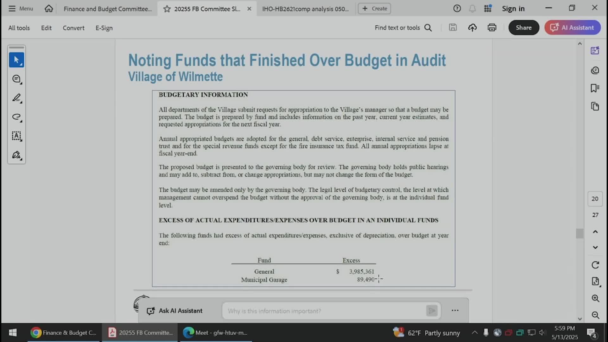Open the Bookmarks panel icon

pos(595,88)
